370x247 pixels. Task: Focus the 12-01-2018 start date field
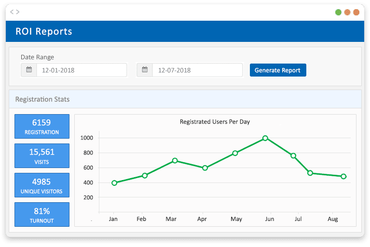pos(81,70)
